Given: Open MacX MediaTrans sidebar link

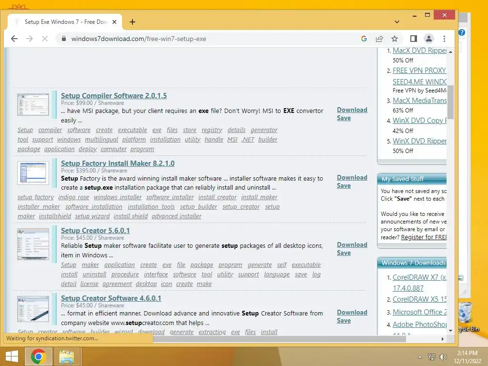Looking at the screenshot, I should point(419,101).
